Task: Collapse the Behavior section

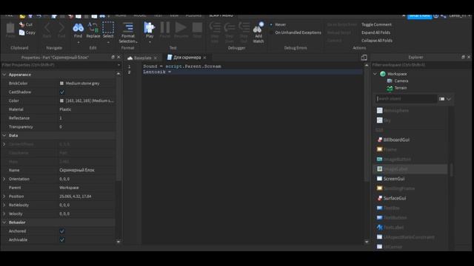Action: tap(4, 222)
